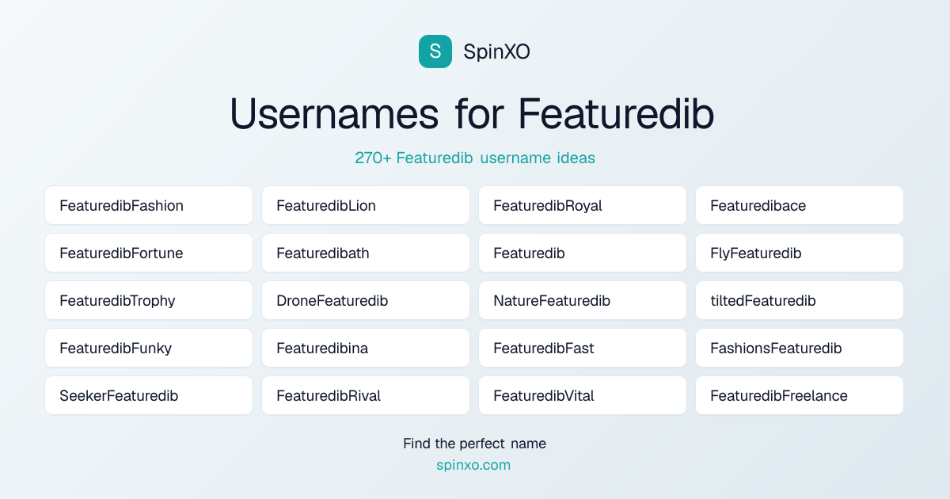
Task: Open the Featuredibina username card
Action: (x=366, y=348)
